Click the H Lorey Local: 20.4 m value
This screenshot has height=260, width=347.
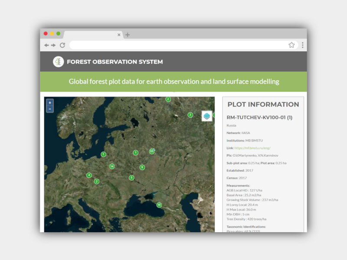click(x=242, y=205)
